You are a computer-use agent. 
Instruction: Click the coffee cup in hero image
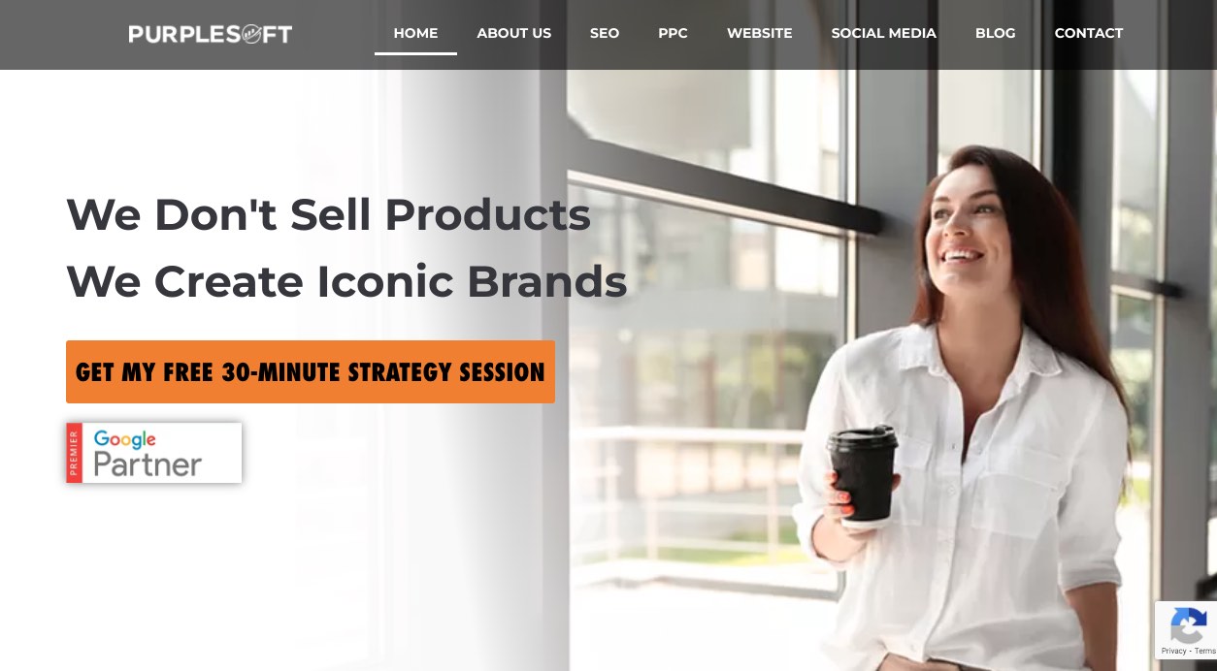point(863,477)
